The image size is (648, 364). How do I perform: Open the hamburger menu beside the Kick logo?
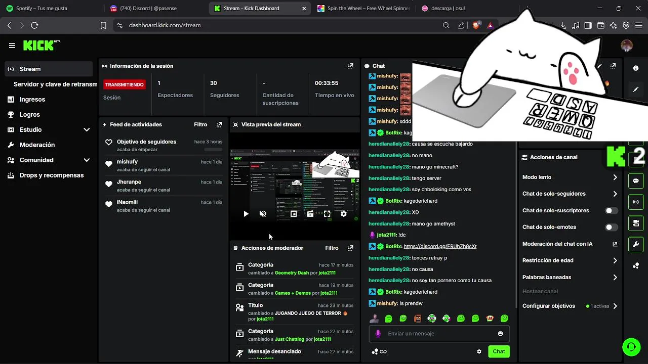coord(12,45)
